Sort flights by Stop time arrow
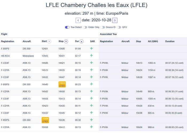Viewport: 187px width, 134px height. coord(66,41)
